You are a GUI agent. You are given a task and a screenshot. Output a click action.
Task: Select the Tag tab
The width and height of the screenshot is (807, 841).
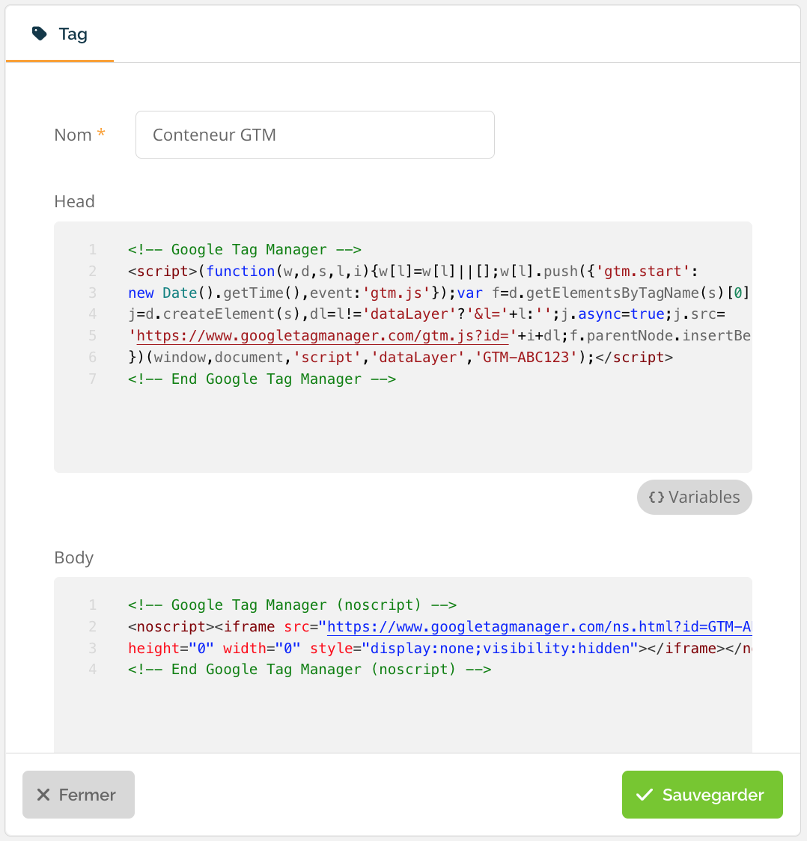(60, 34)
